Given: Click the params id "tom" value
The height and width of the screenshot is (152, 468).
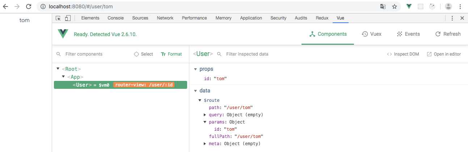Looking at the screenshot, I should tap(230, 129).
